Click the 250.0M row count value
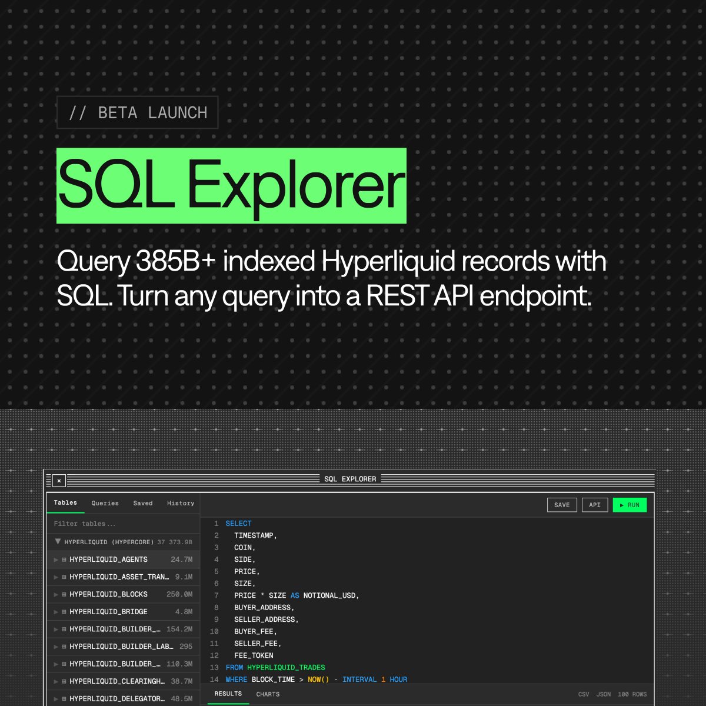This screenshot has height=706, width=706. click(179, 594)
